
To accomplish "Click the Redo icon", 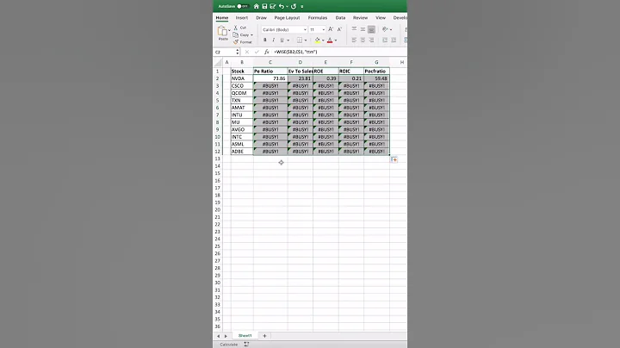I will coord(294,6).
